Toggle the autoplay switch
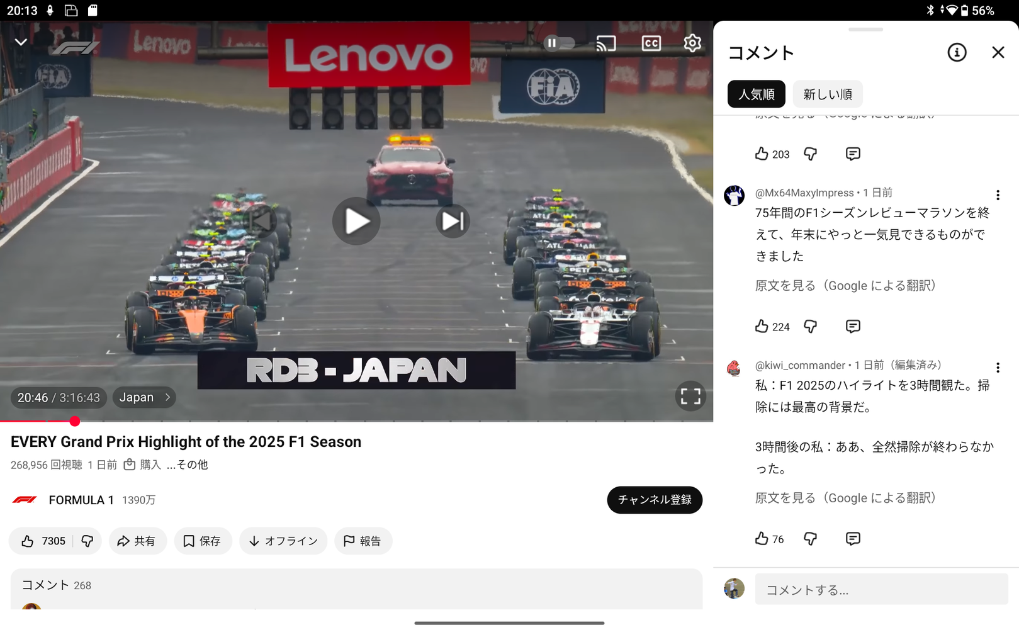 pyautogui.click(x=558, y=43)
